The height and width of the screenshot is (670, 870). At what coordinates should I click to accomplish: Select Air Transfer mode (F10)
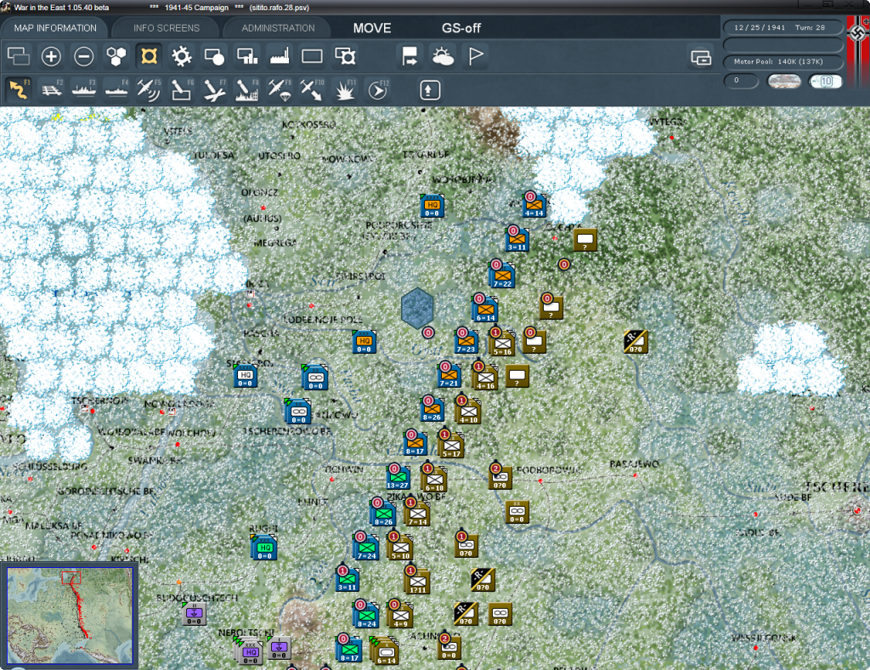coord(312,89)
